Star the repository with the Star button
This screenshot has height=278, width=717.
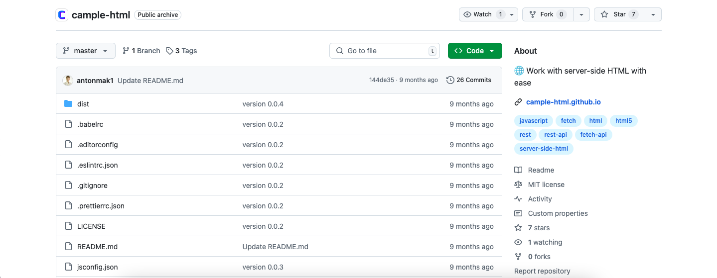619,14
